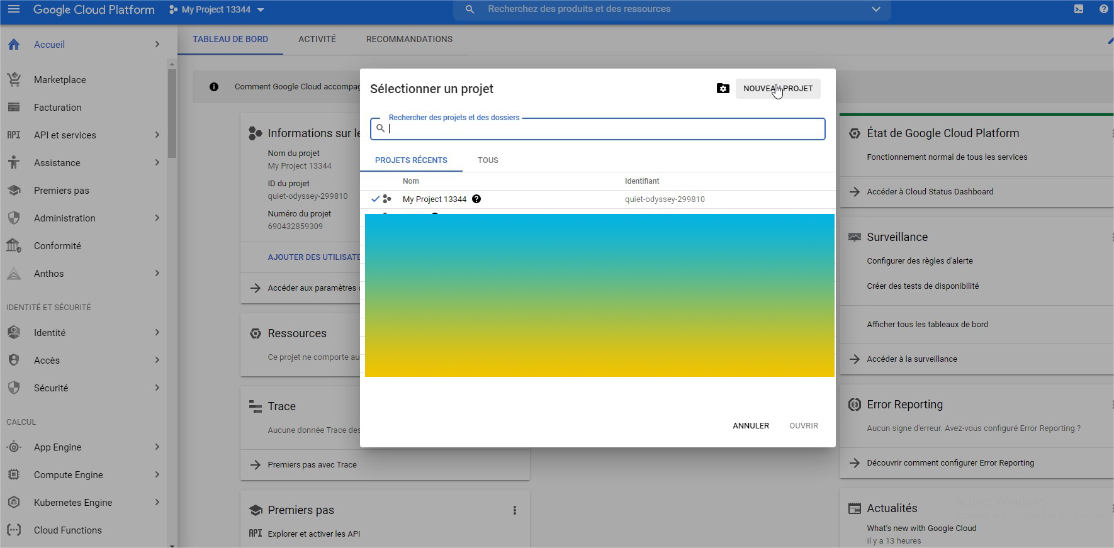1114x548 pixels.
Task: Click the Marketplace cart icon
Action: (x=14, y=79)
